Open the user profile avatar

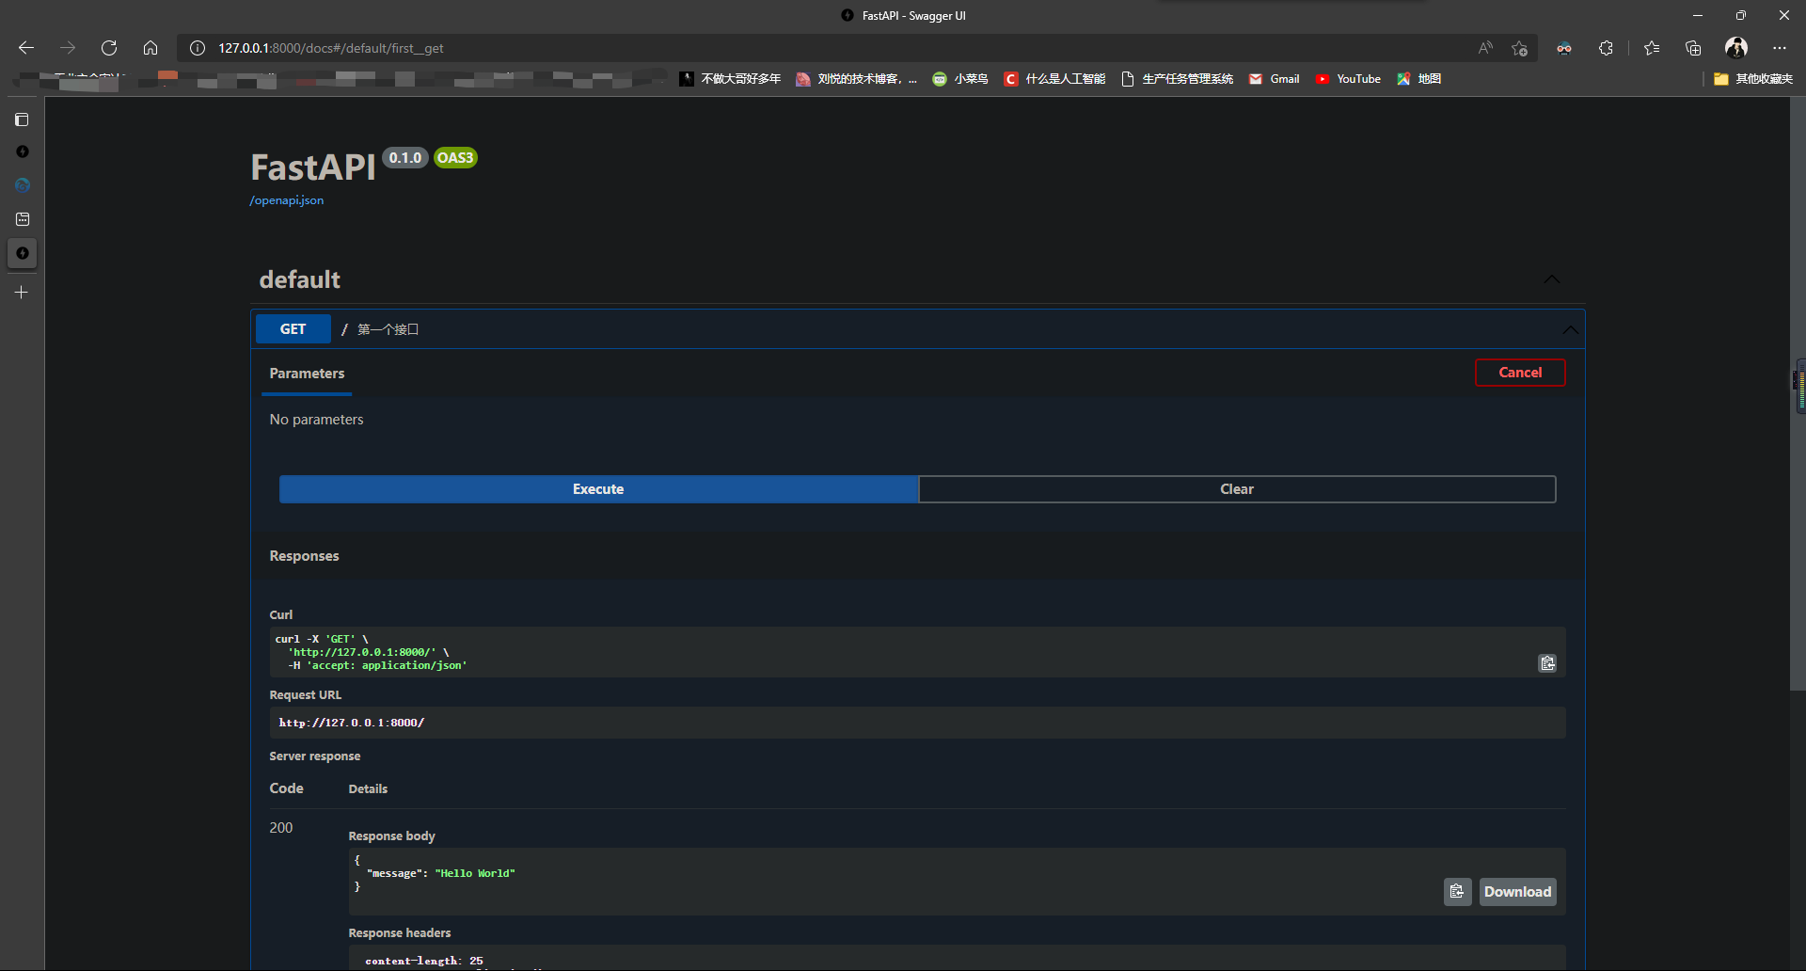[x=1736, y=48]
